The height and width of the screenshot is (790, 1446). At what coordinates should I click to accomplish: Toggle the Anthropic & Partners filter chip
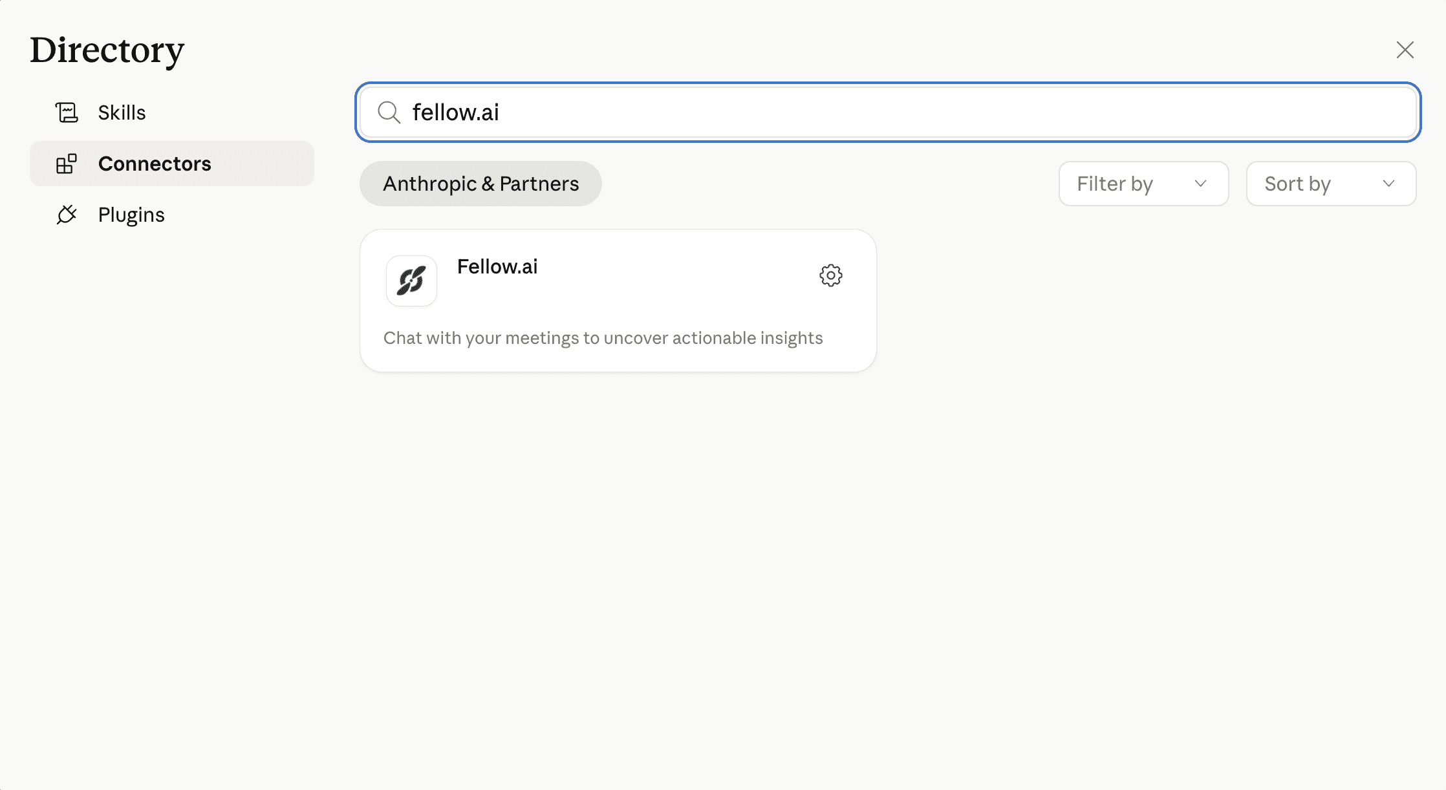(480, 184)
